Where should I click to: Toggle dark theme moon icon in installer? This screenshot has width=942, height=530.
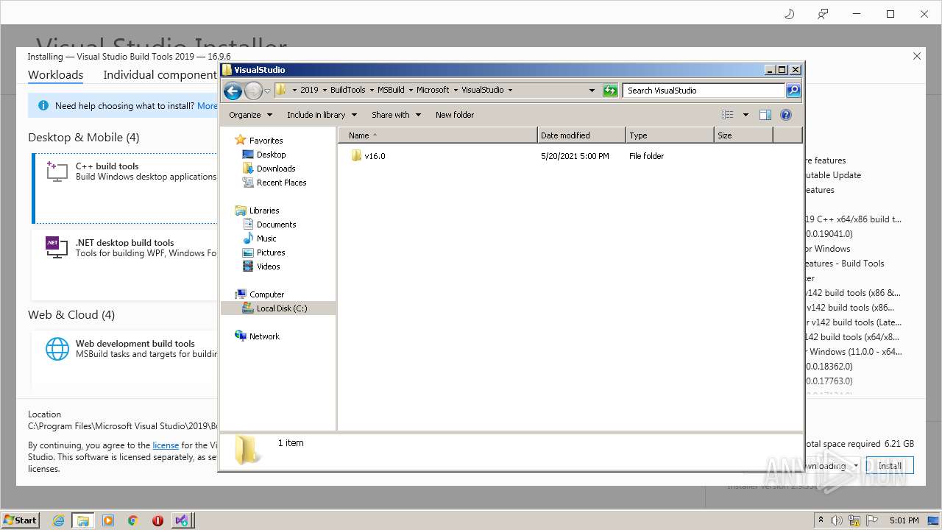[x=790, y=14]
